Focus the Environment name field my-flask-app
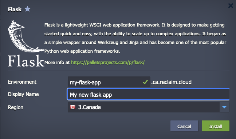This screenshot has width=236, height=139. (109, 82)
